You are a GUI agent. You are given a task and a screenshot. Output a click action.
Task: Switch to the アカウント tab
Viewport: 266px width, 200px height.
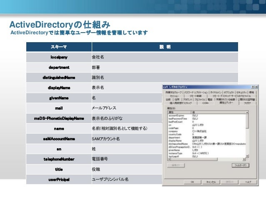188,99
